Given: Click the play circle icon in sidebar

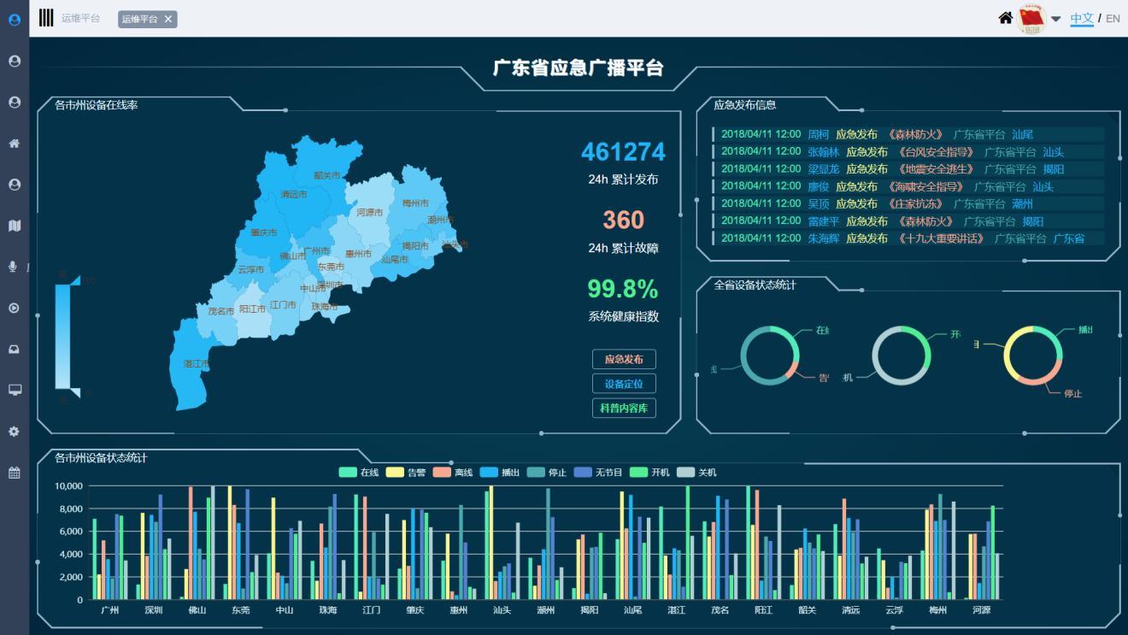Looking at the screenshot, I should coord(15,308).
